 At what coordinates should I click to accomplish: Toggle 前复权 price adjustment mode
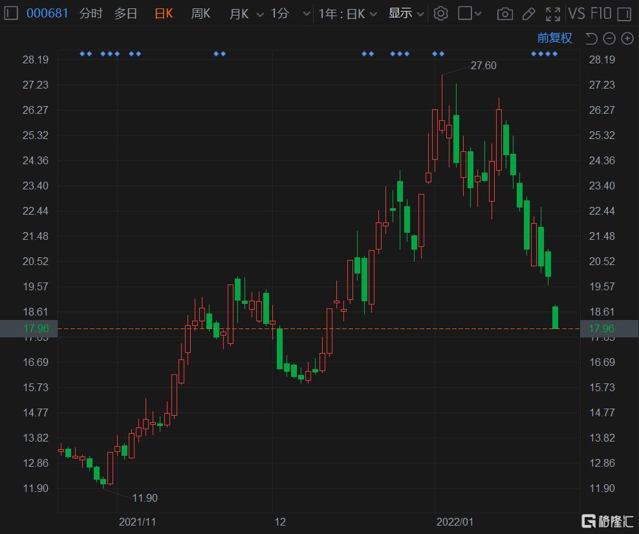pos(554,38)
